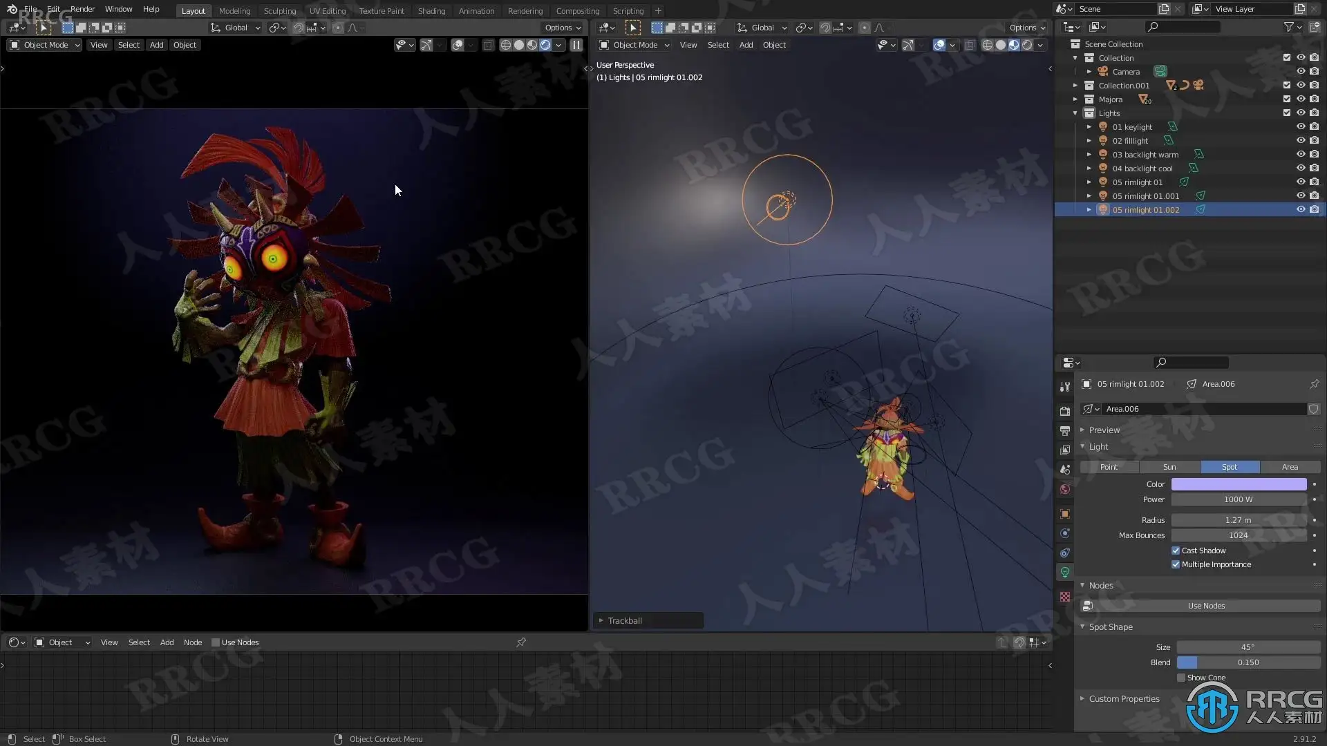The width and height of the screenshot is (1327, 746).
Task: Open the Window menu
Action: [x=118, y=9]
